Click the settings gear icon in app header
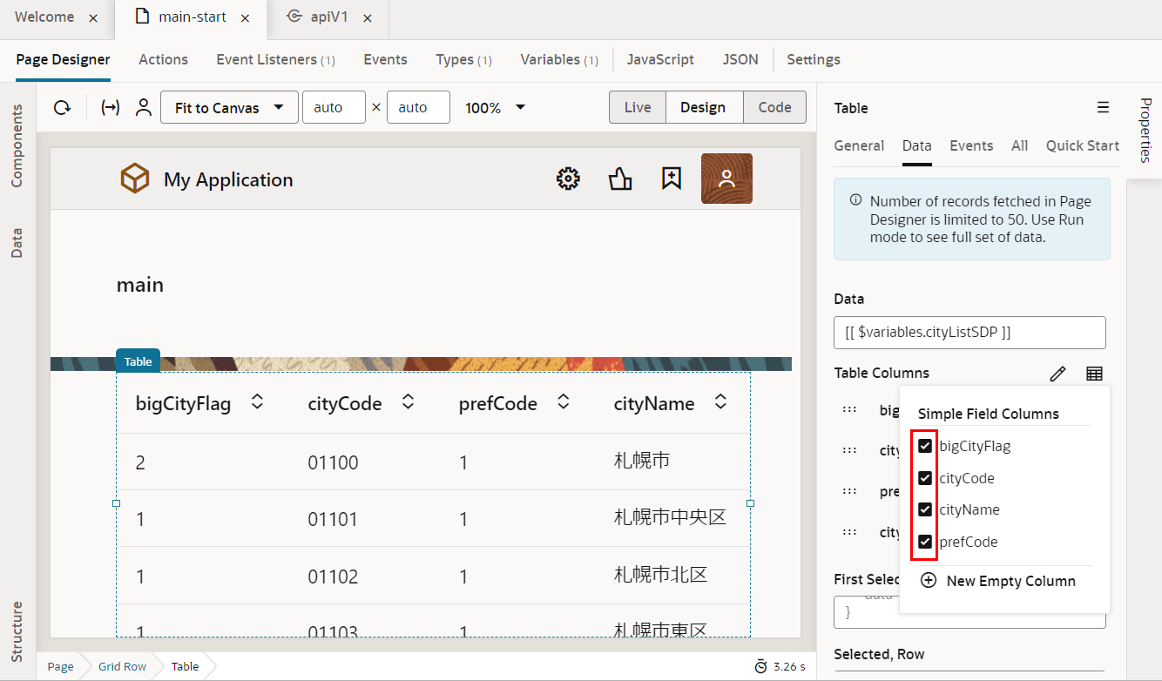 568,179
